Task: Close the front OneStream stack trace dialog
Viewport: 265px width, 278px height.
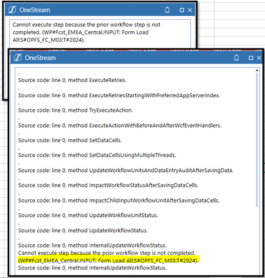Action: [x=259, y=58]
